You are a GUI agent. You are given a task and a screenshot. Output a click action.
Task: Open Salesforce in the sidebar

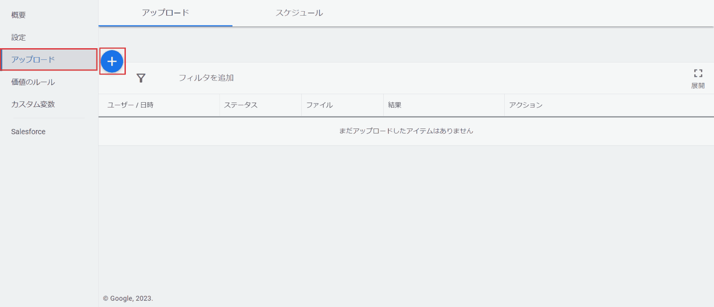pos(28,132)
